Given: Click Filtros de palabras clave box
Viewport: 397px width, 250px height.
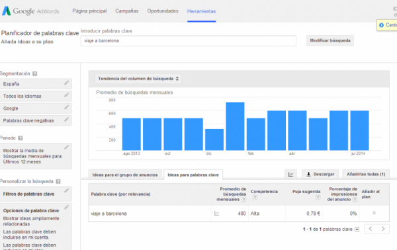Looking at the screenshot, I should [36, 194].
